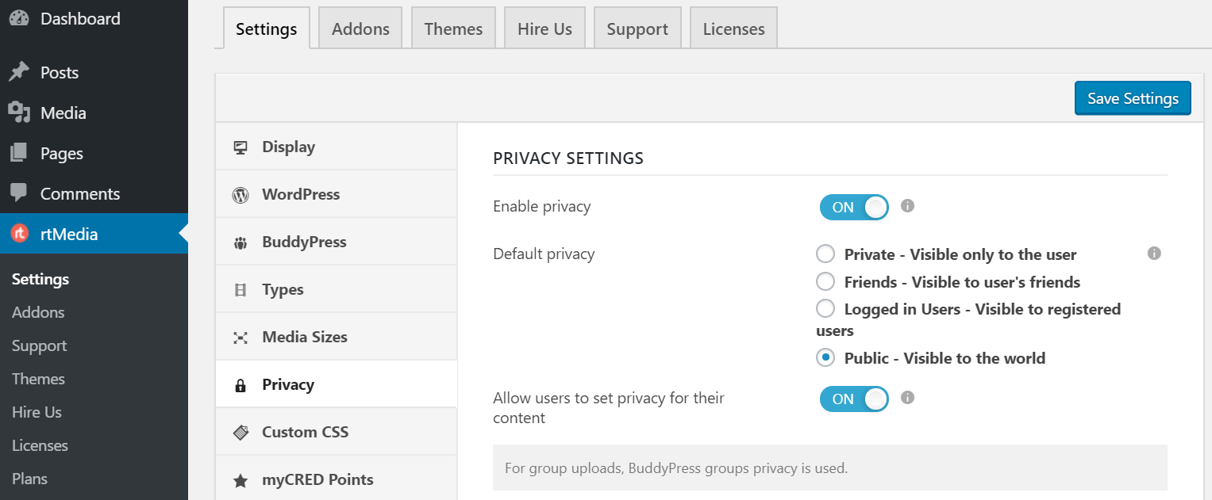Choose Friends - Visible to user's friends option

click(x=825, y=281)
